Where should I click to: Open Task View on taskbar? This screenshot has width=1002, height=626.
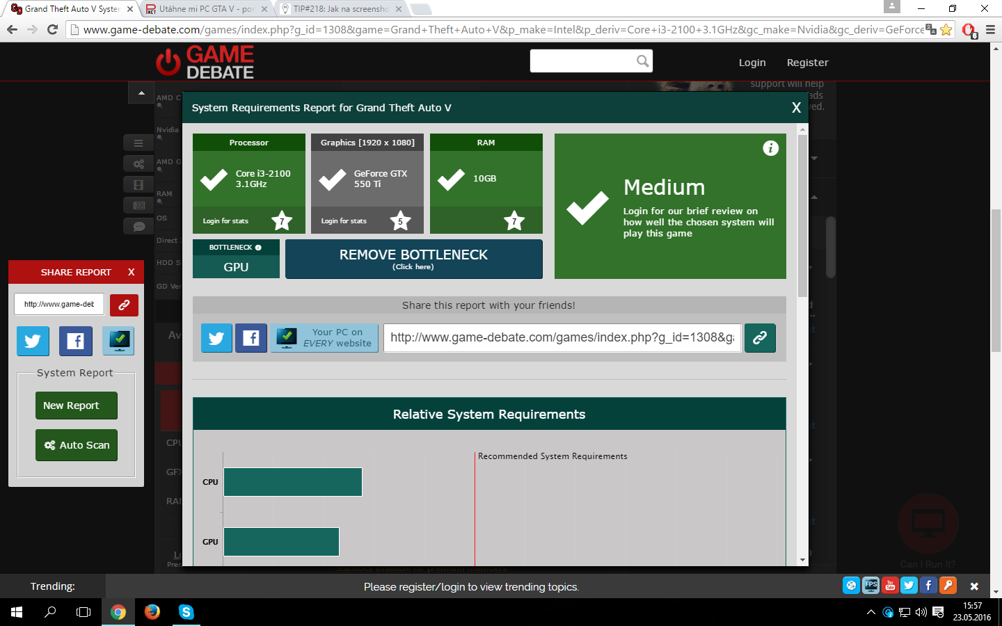coord(83,612)
